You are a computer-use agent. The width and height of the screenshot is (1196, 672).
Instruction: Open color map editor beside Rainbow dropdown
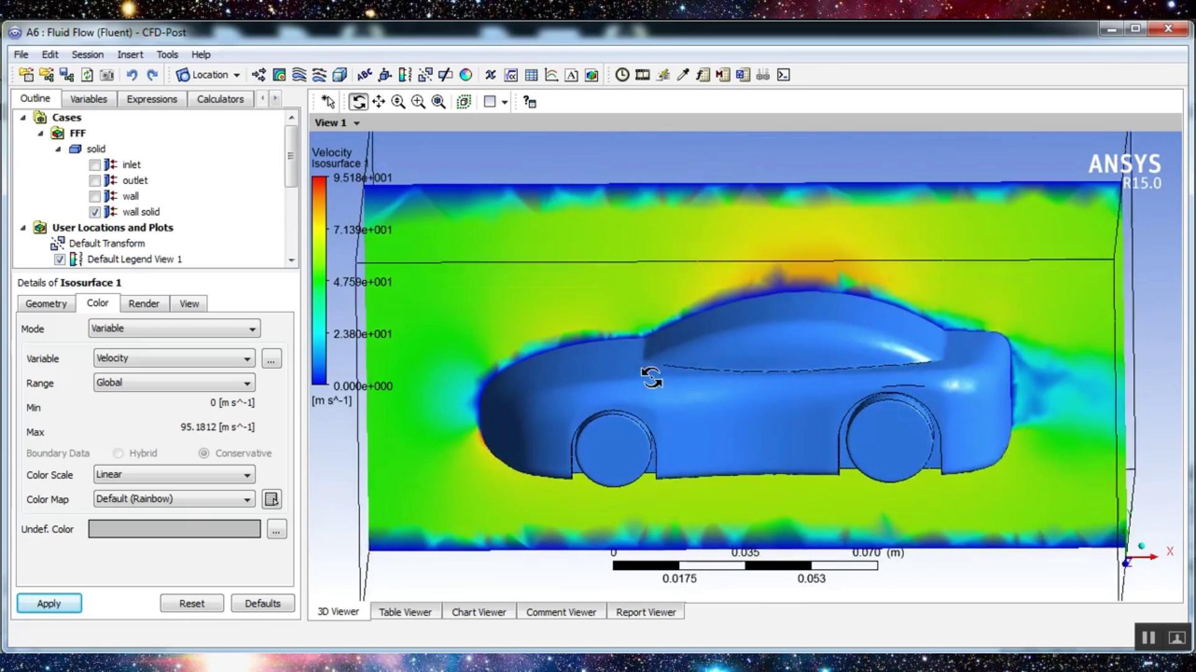tap(272, 499)
